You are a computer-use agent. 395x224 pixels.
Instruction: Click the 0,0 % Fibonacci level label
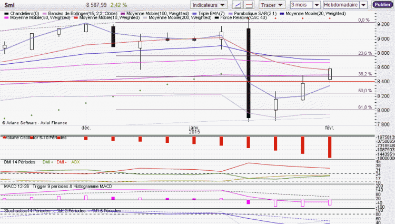(364, 20)
